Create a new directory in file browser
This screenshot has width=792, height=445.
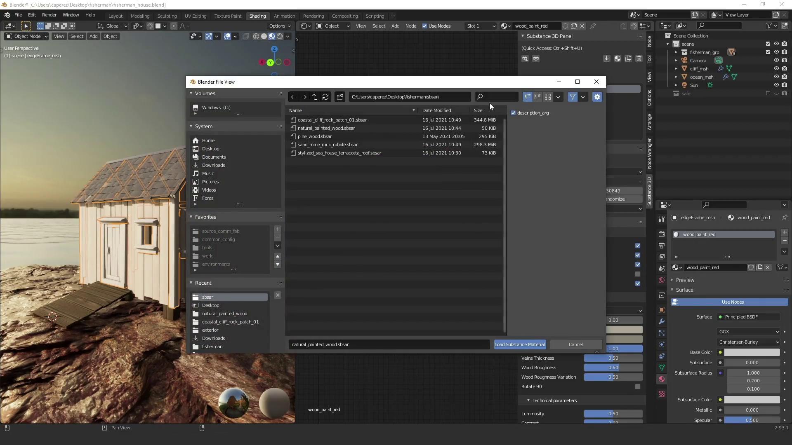coord(340,97)
